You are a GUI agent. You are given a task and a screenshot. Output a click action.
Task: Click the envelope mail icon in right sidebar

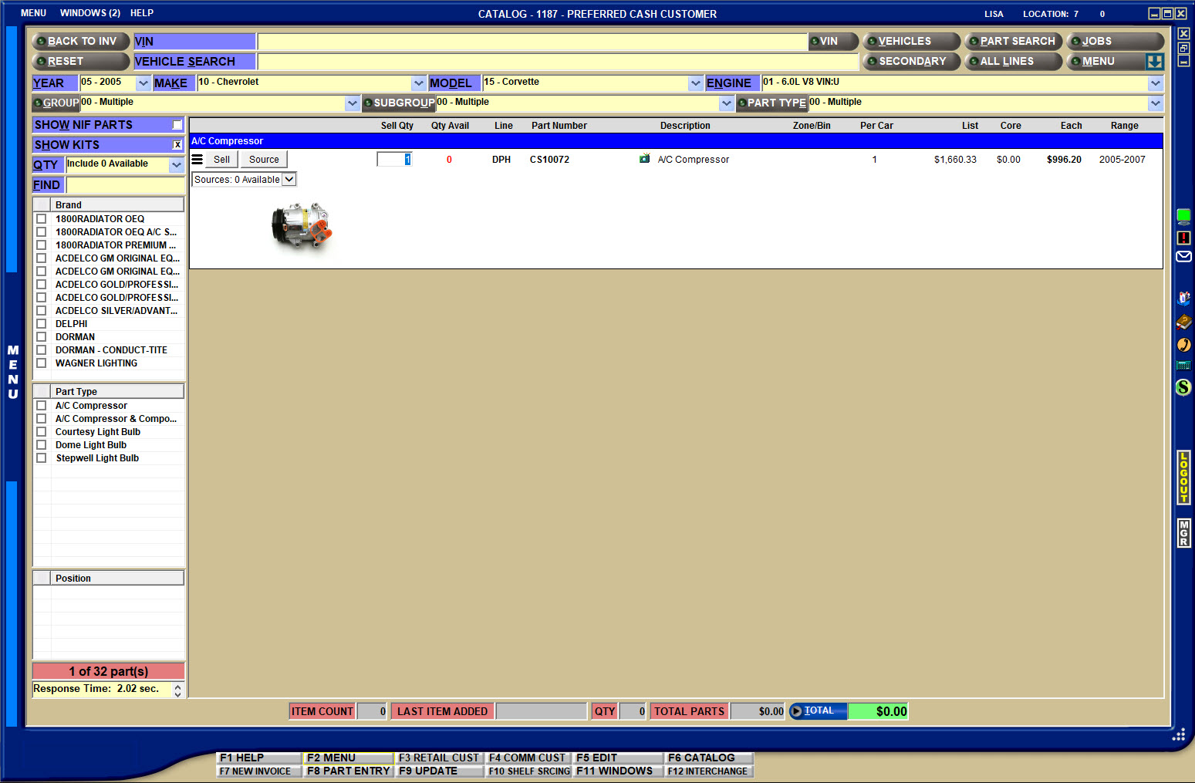click(x=1183, y=256)
